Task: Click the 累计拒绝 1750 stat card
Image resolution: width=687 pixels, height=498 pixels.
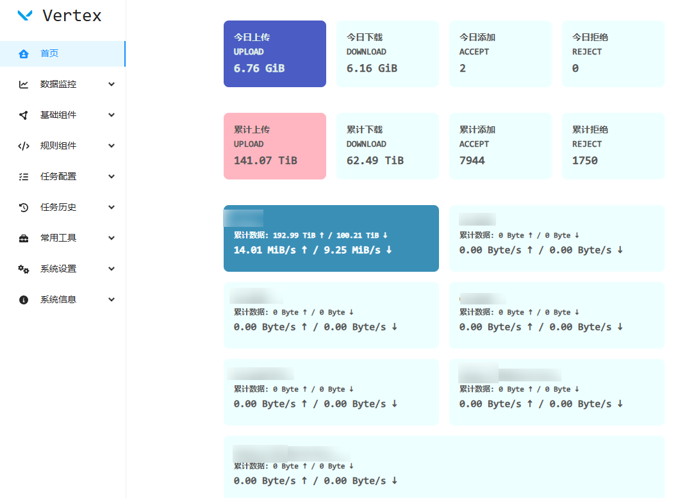Action: click(613, 146)
